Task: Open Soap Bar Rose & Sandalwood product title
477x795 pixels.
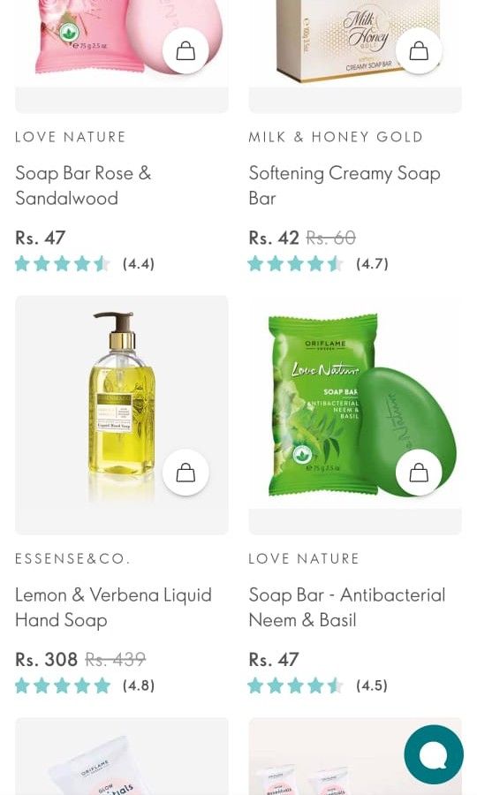Action: (83, 185)
